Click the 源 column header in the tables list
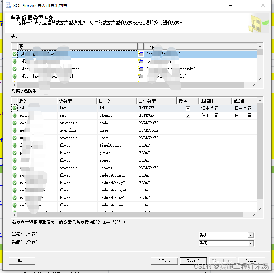This screenshot has width=274, height=273. tap(78, 47)
